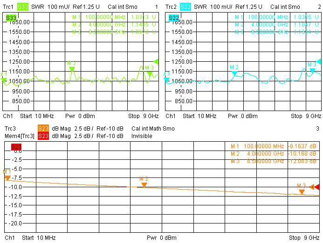Select the green S33 label in the Trc1 header
323x243 pixels.
pyautogui.click(x=23, y=7)
